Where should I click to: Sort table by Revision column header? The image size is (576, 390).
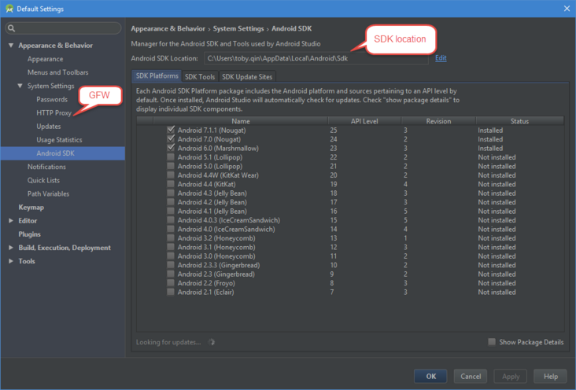(438, 121)
